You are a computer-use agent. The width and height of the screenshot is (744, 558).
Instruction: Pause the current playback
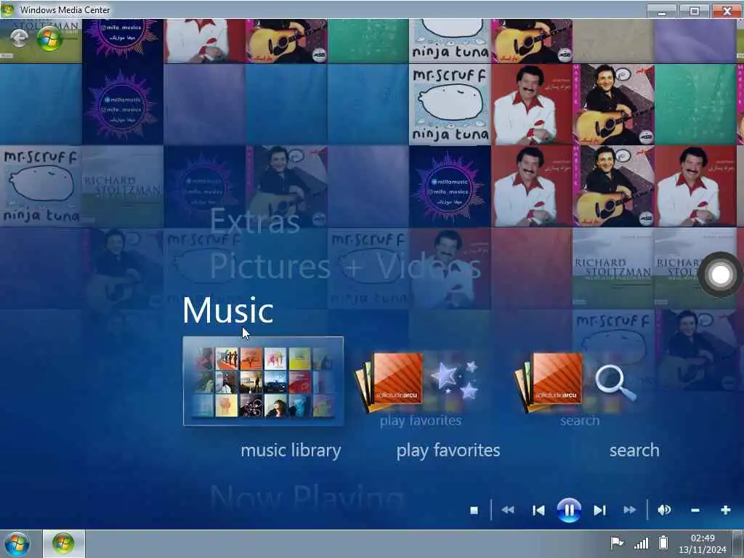[x=569, y=510]
